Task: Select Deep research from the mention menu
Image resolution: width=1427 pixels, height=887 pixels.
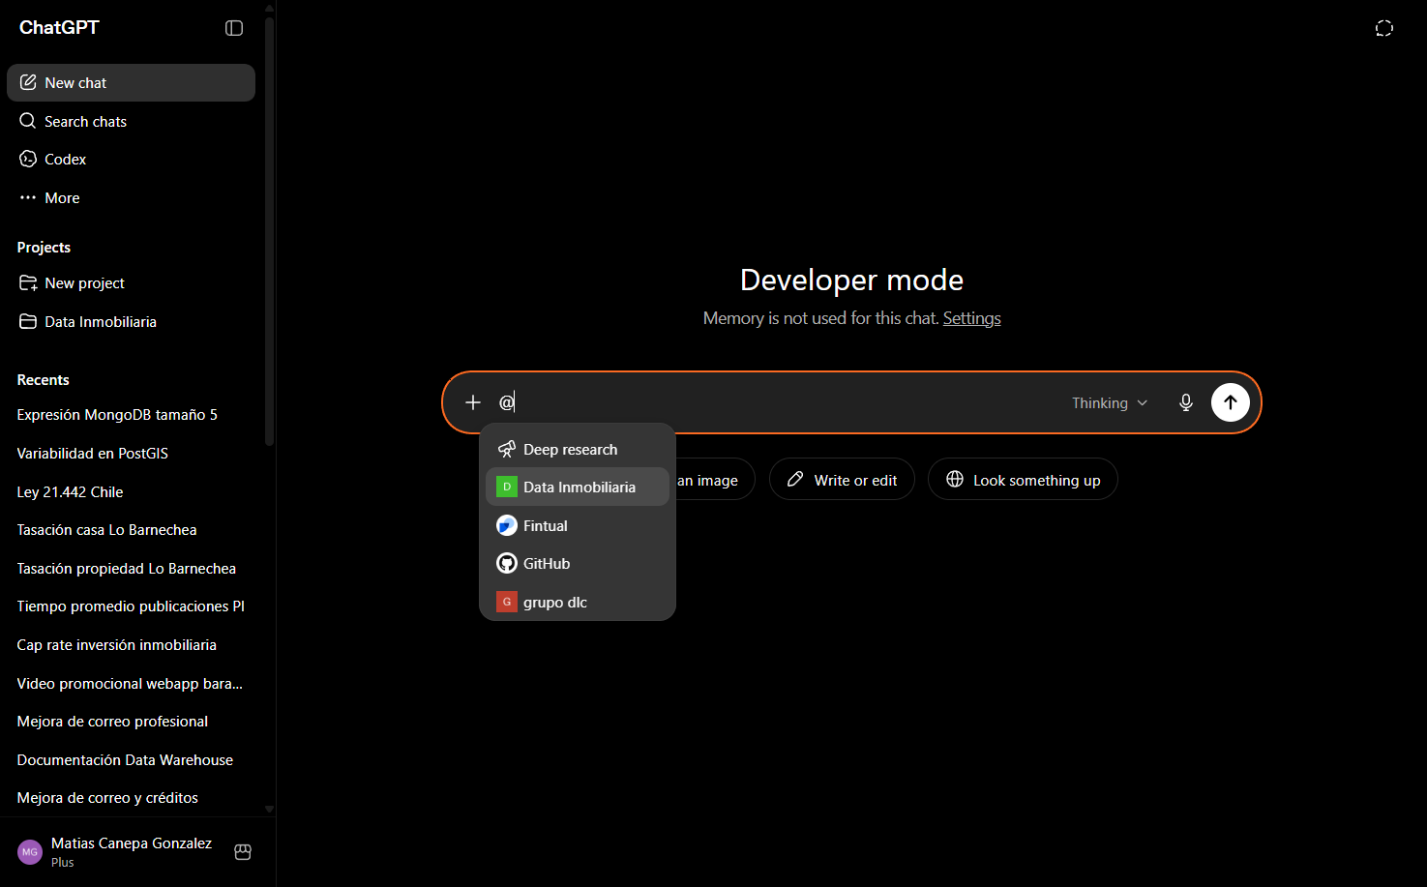Action: pos(578,449)
